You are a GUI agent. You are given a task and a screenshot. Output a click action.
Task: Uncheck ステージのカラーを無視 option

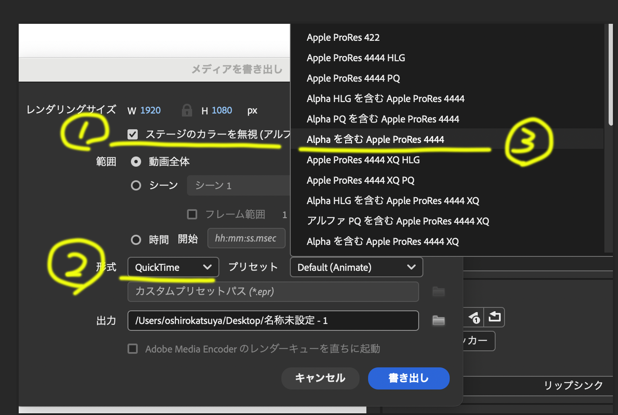point(133,134)
